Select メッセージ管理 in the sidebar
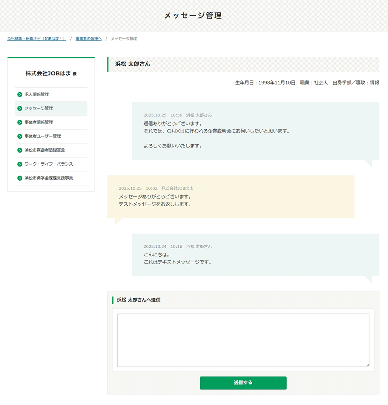This screenshot has width=388, height=405. (x=39, y=108)
